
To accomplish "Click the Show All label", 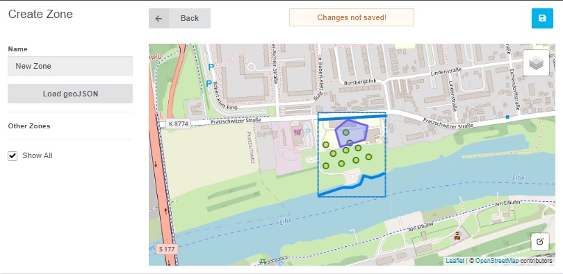I will pos(38,155).
